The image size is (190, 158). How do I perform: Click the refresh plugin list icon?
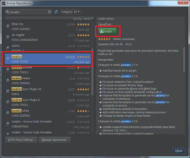[56, 12]
